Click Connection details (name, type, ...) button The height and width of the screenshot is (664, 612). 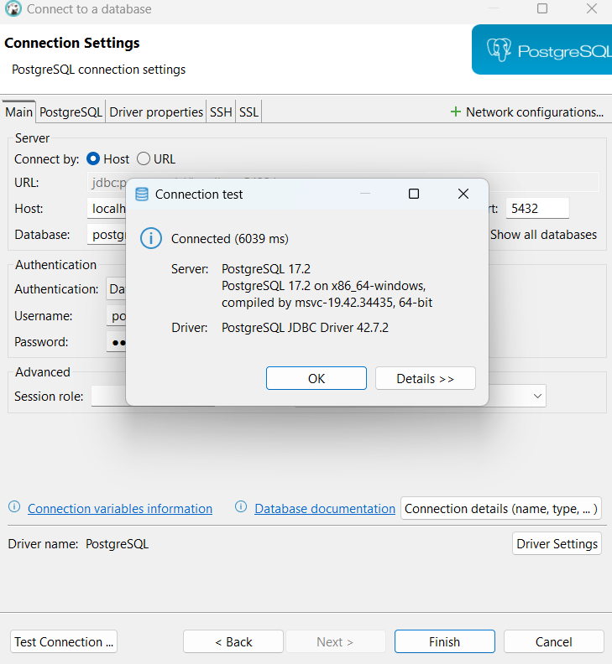[x=501, y=508]
